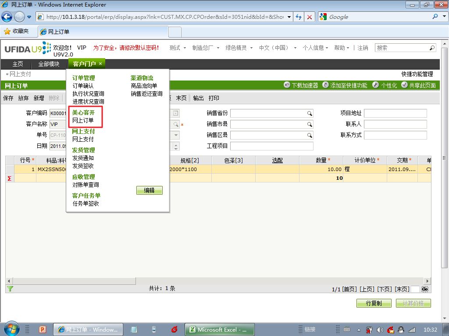Click lookup magnifier in 销售市县 field
This screenshot has width=449, height=336.
click(310, 124)
